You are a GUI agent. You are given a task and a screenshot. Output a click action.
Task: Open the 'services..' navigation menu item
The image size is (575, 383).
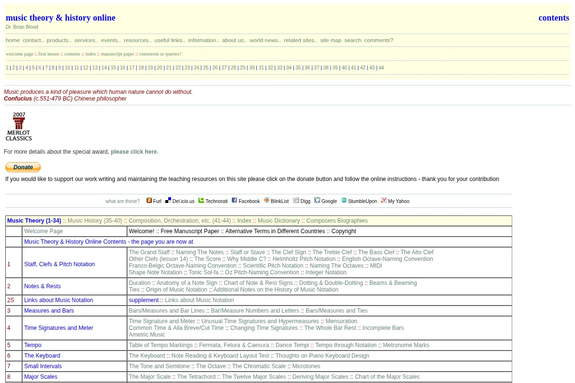86,40
